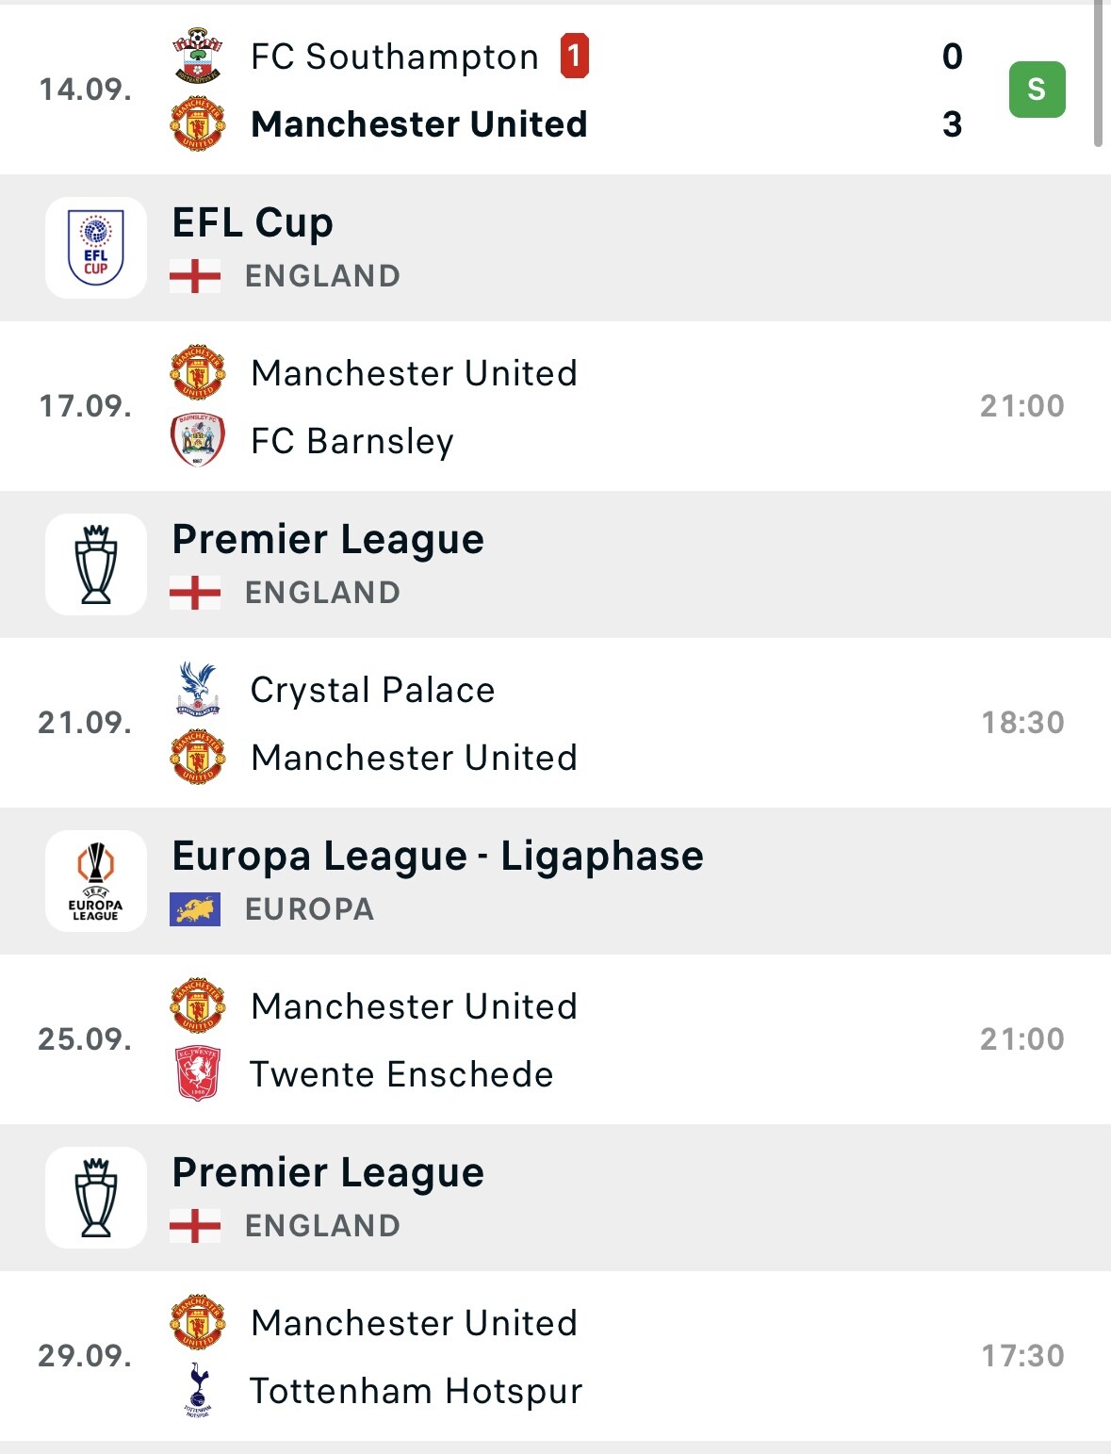Tap the FC Southampton club crest
The width and height of the screenshot is (1111, 1454).
197,56
